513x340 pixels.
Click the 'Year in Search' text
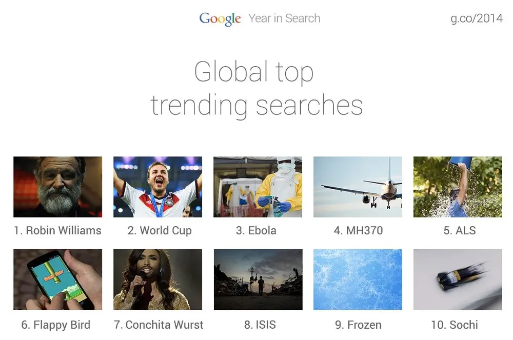coord(284,18)
